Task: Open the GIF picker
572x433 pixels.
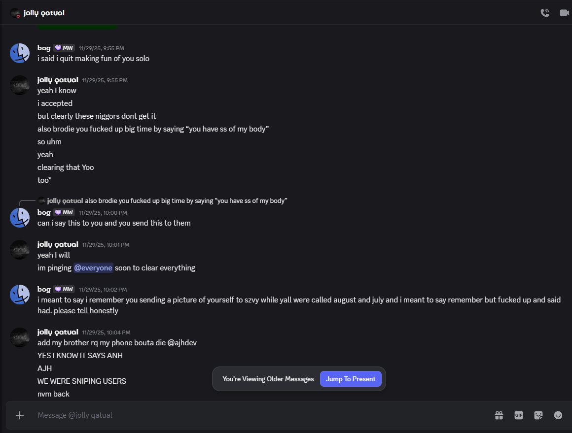Action: pos(519,415)
